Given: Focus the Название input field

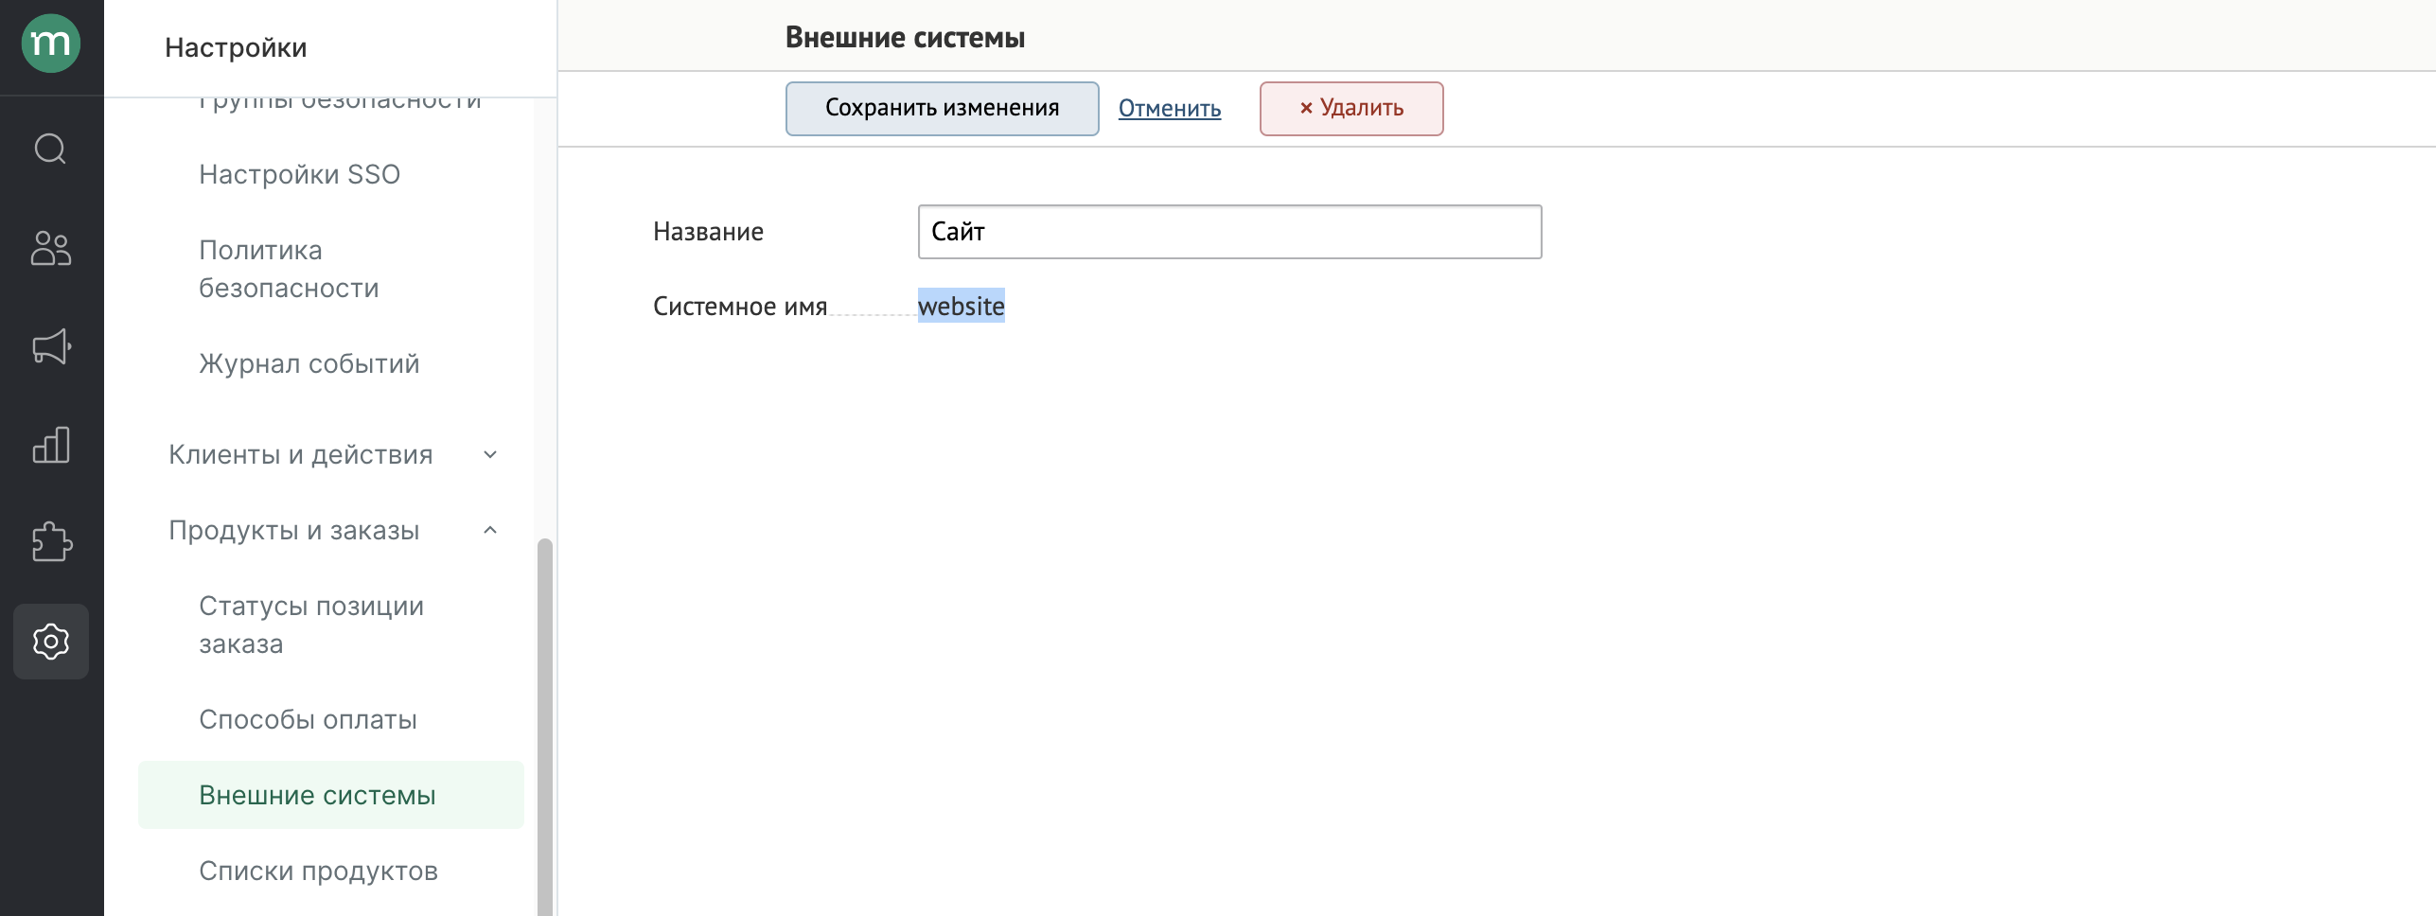Looking at the screenshot, I should [1230, 232].
